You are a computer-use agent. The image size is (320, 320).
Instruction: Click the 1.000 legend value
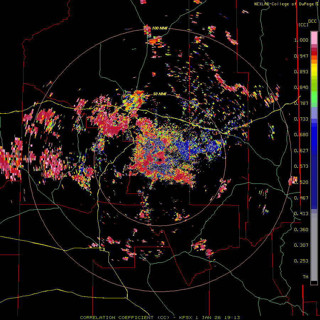click(x=301, y=40)
